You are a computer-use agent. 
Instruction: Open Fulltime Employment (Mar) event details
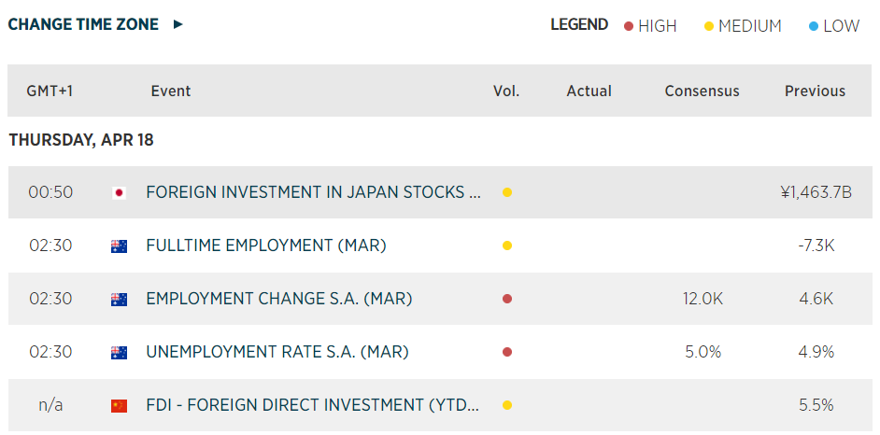(266, 246)
